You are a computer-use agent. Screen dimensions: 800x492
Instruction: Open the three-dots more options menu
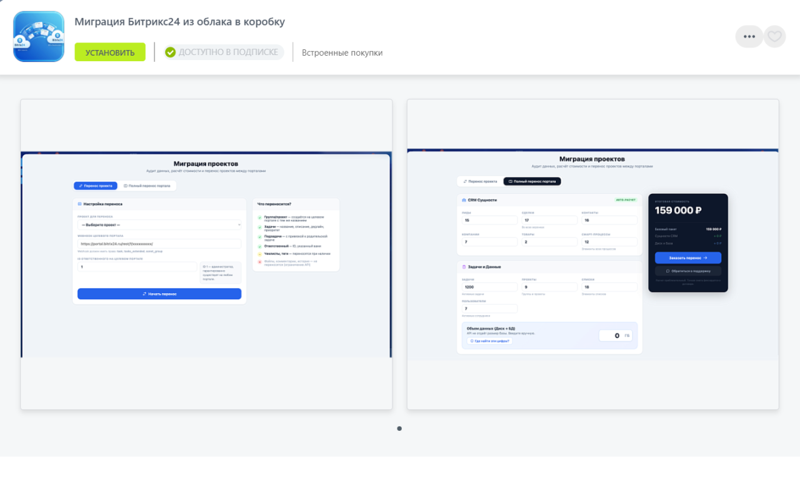pyautogui.click(x=749, y=36)
